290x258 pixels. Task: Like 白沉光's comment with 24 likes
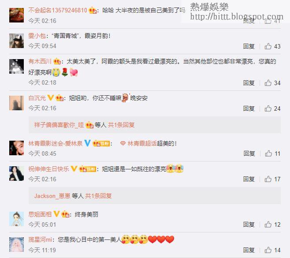(268, 108)
